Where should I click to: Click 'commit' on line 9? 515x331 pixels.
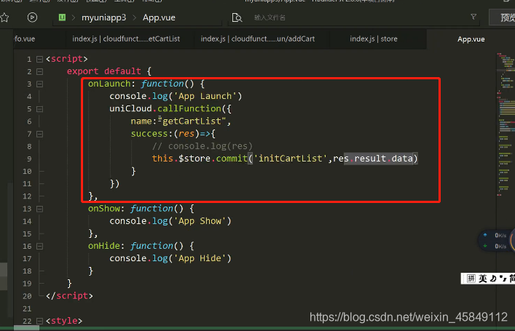coord(232,159)
